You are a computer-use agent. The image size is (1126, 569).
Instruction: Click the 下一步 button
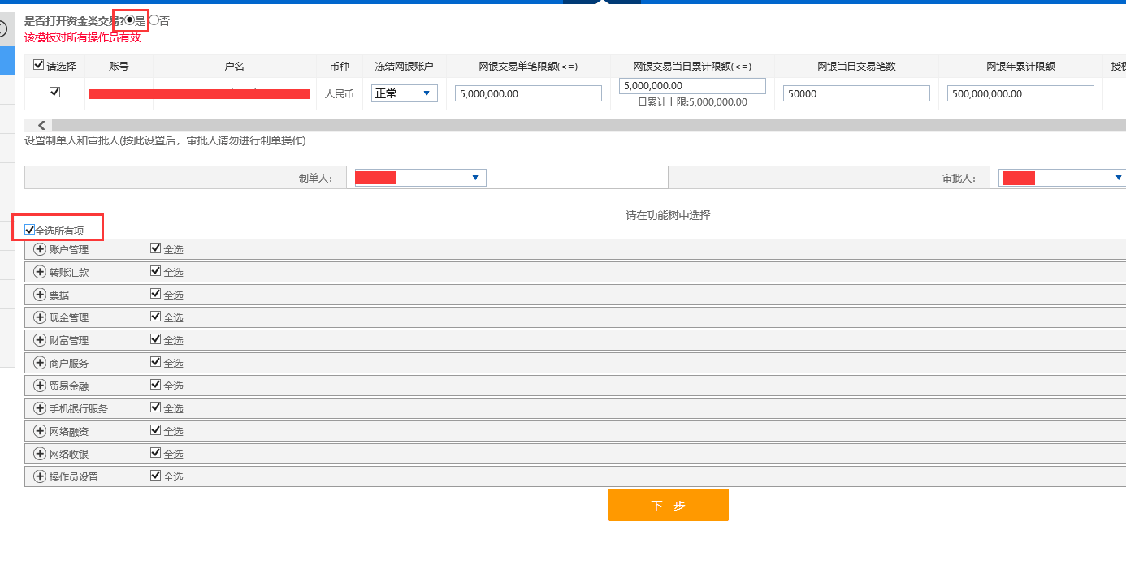(x=668, y=505)
